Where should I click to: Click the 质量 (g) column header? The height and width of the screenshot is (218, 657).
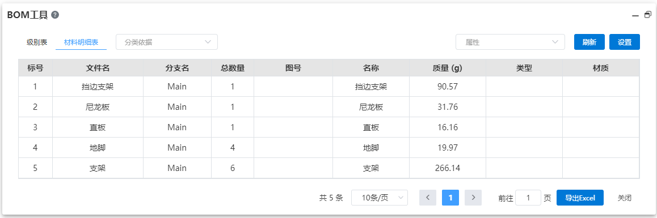(448, 68)
